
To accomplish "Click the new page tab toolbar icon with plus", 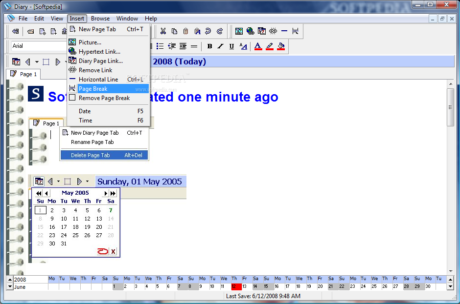I will pos(54,31).
